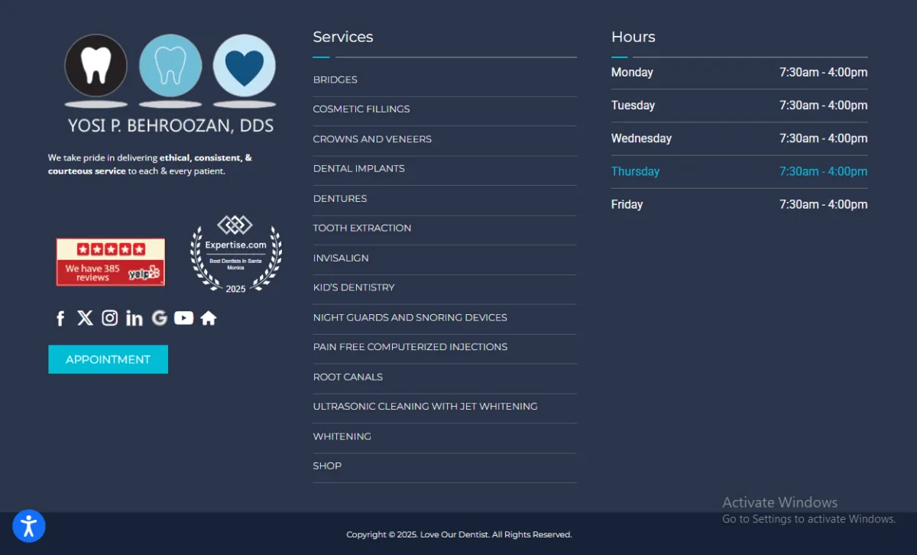Viewport: 917px width, 555px height.
Task: Click the Wednesday hours row label
Action: [x=641, y=138]
